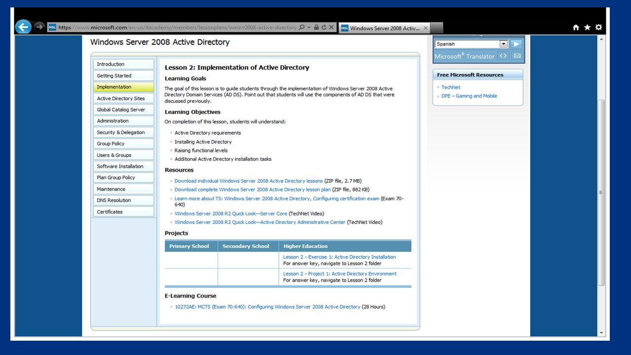Stop loading with the address bar X
Screen dimensions: 631x355
(332, 28)
